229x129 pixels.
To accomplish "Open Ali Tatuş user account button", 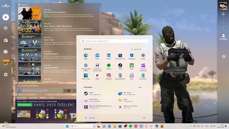I will point(90,118).
